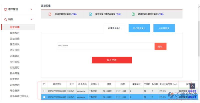This screenshot has width=200, height=103.
Task: Click the 浏览 browse button
Action: [x=160, y=47]
